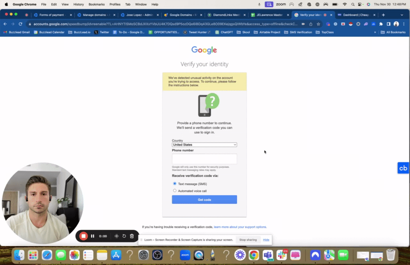
Task: Open the Country dropdown showing United States
Action: pyautogui.click(x=204, y=145)
